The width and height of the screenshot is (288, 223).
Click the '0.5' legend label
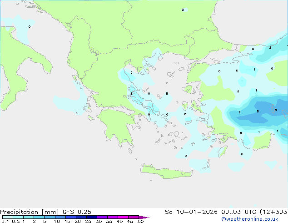tap(16, 221)
